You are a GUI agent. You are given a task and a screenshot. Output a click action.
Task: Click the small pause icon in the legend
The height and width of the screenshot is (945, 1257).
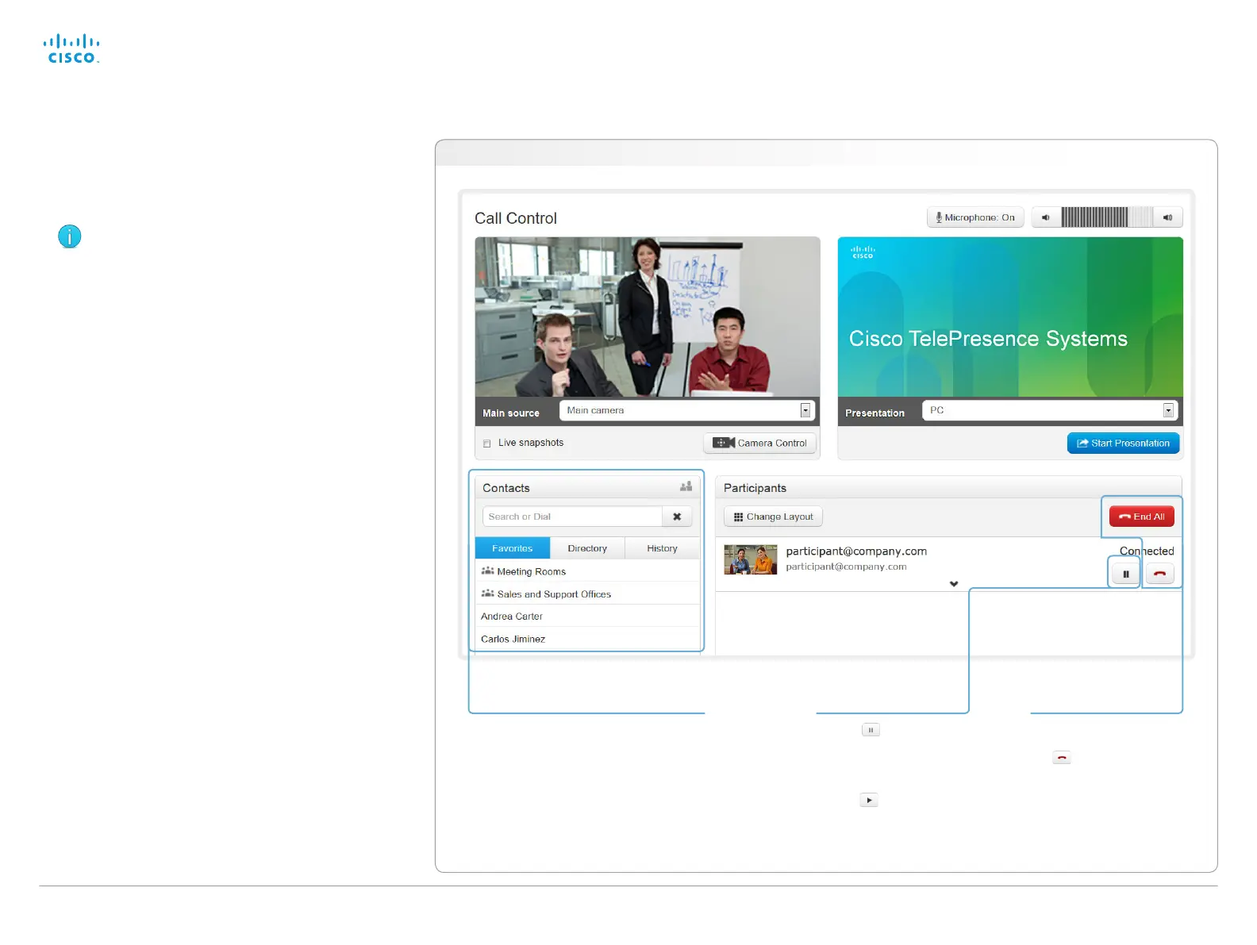(871, 730)
